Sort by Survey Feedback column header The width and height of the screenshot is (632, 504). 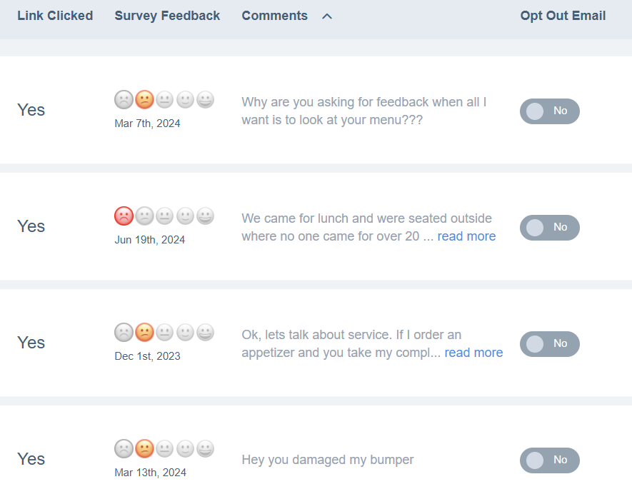tap(167, 16)
